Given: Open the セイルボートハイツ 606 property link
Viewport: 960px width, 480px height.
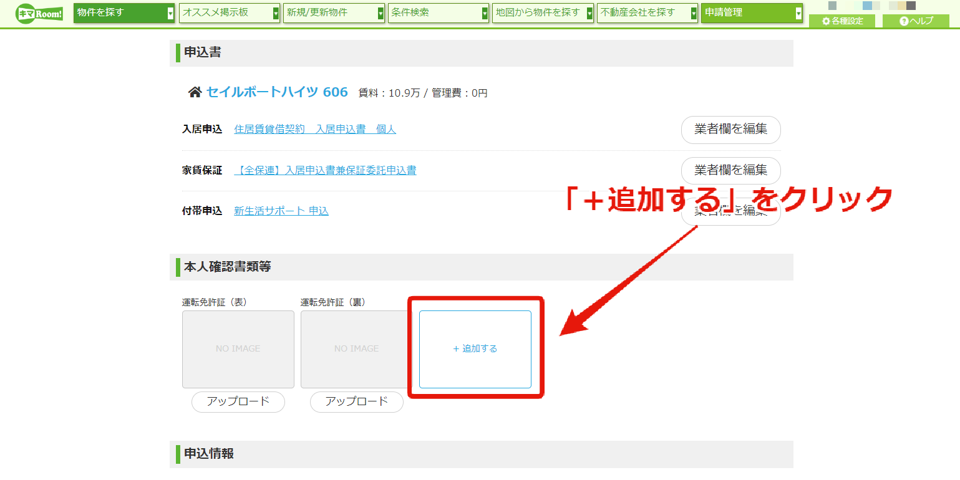Looking at the screenshot, I should [x=277, y=92].
